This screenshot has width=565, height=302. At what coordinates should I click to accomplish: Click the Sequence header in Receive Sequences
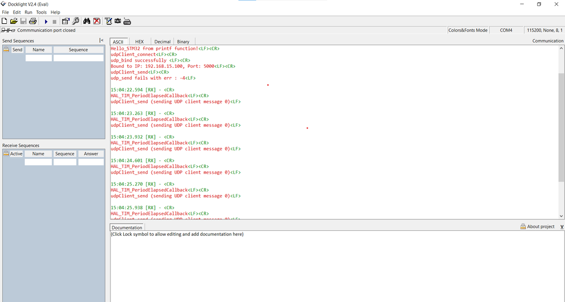click(x=65, y=153)
